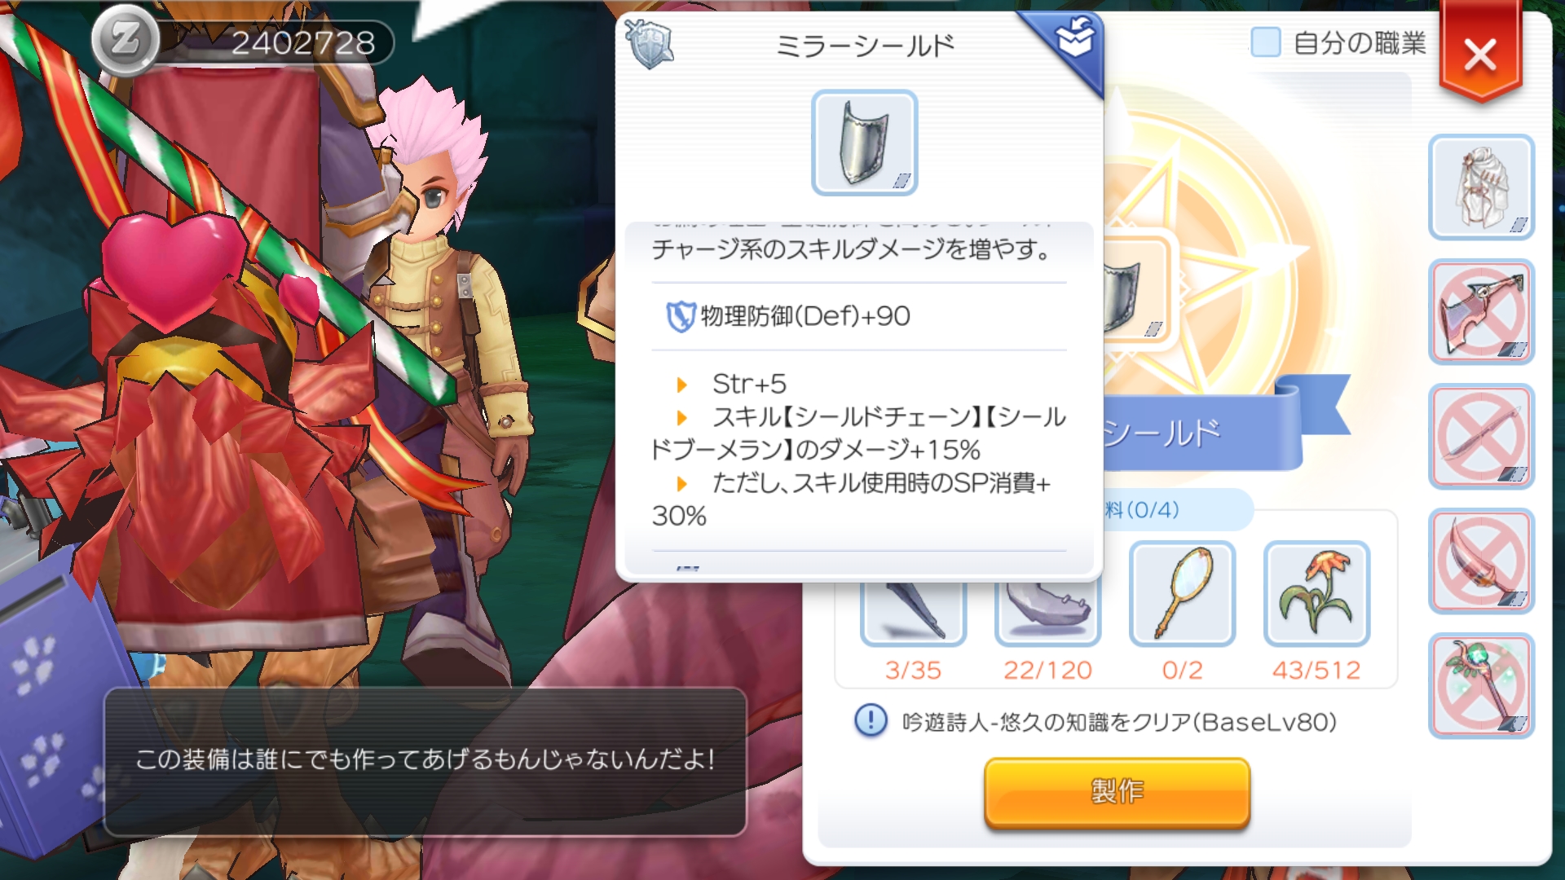Select the crossed-out sword equipment icon

pos(1481,437)
